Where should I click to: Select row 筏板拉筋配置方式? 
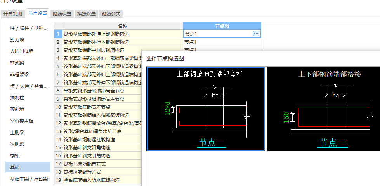click(x=102, y=172)
